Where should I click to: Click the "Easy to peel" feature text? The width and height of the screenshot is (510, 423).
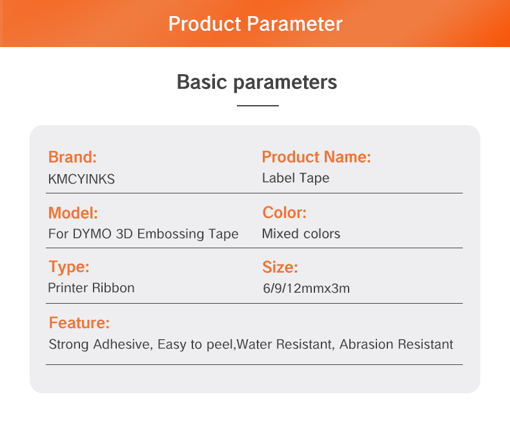(196, 344)
